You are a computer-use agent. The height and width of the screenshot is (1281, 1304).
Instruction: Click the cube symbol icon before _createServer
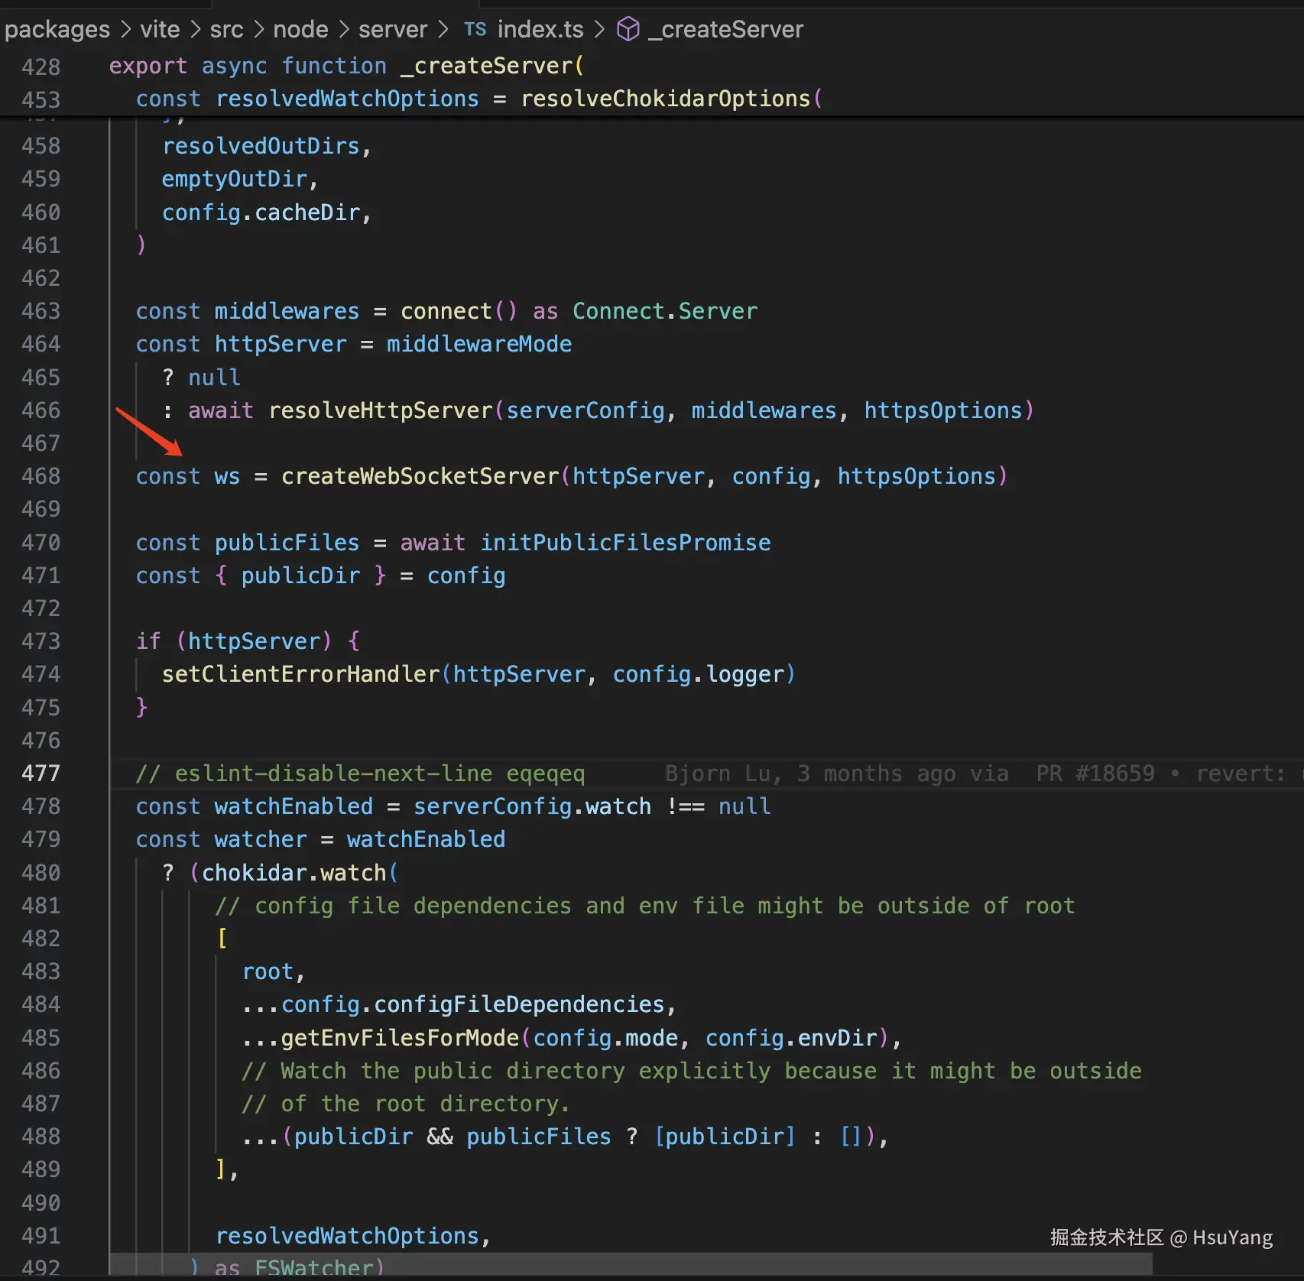(x=628, y=29)
